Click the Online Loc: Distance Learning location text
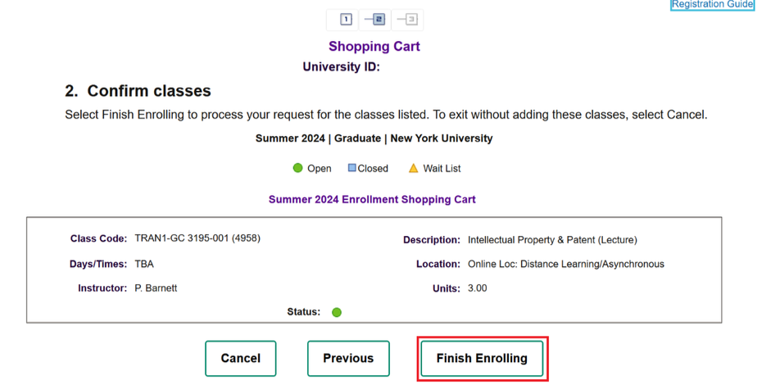 [x=566, y=264]
